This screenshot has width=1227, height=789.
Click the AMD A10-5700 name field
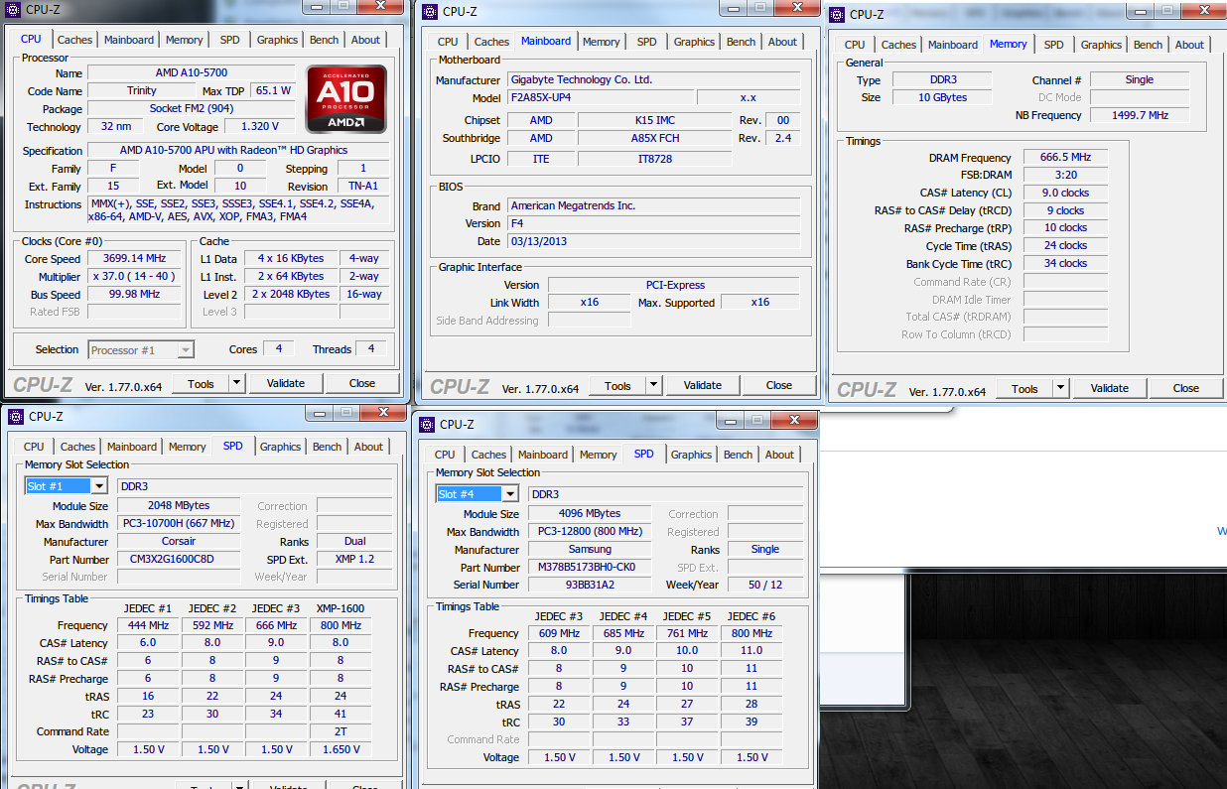(x=192, y=73)
